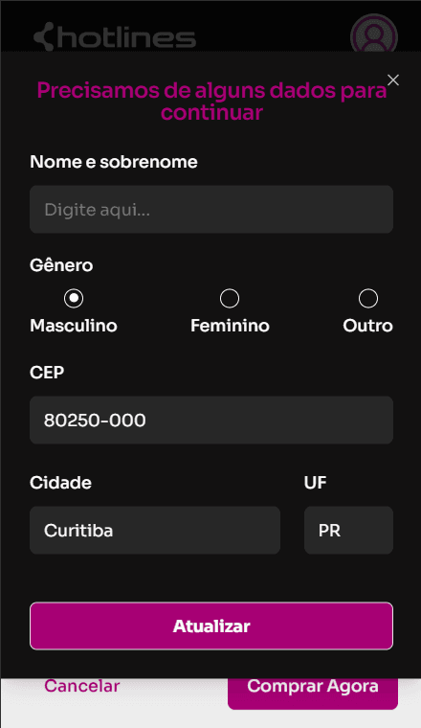
Task: Click into the CEP field showing 80250-000
Action: (x=211, y=421)
